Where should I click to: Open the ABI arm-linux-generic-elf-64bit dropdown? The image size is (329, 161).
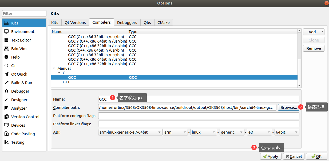130,132
